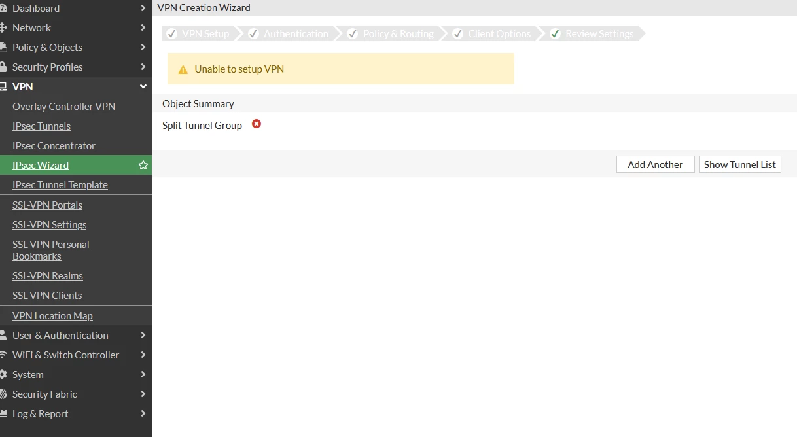Click the Show Tunnel List button
Screen dimensions: 797x437
[739, 165]
